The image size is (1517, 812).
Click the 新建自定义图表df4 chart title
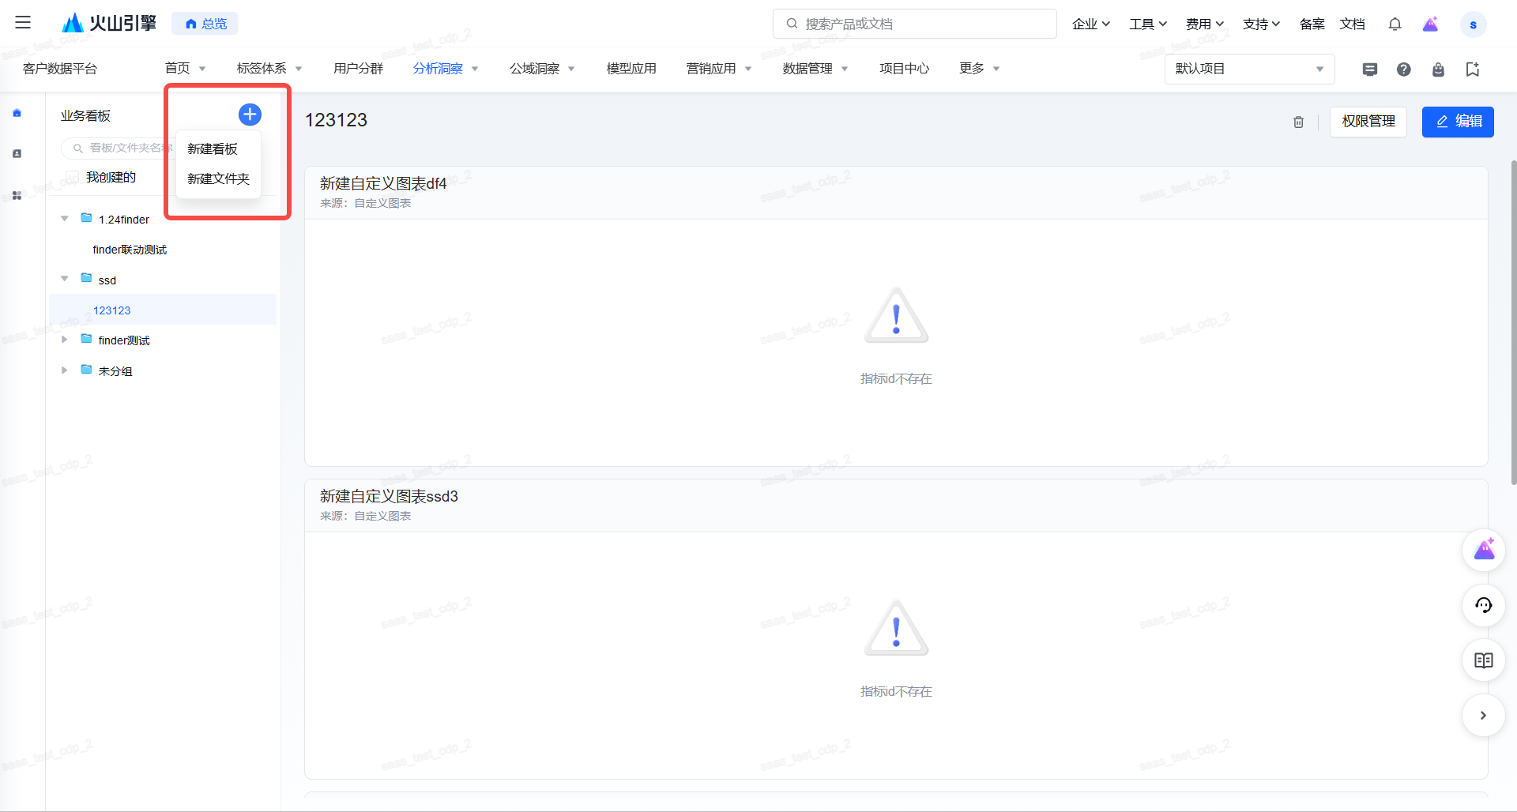tap(383, 183)
